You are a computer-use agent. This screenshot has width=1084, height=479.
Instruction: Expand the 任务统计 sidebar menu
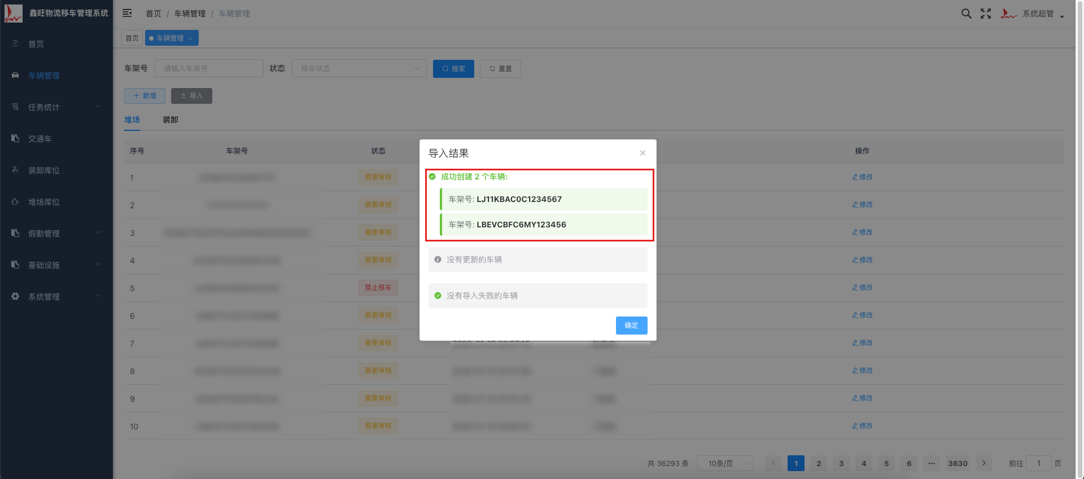pos(56,107)
